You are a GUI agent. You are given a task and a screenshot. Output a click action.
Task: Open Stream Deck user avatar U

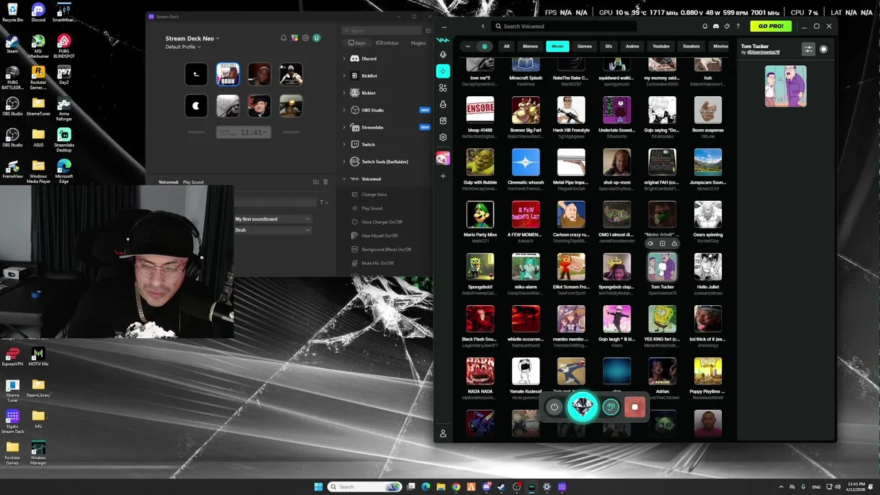click(x=316, y=38)
